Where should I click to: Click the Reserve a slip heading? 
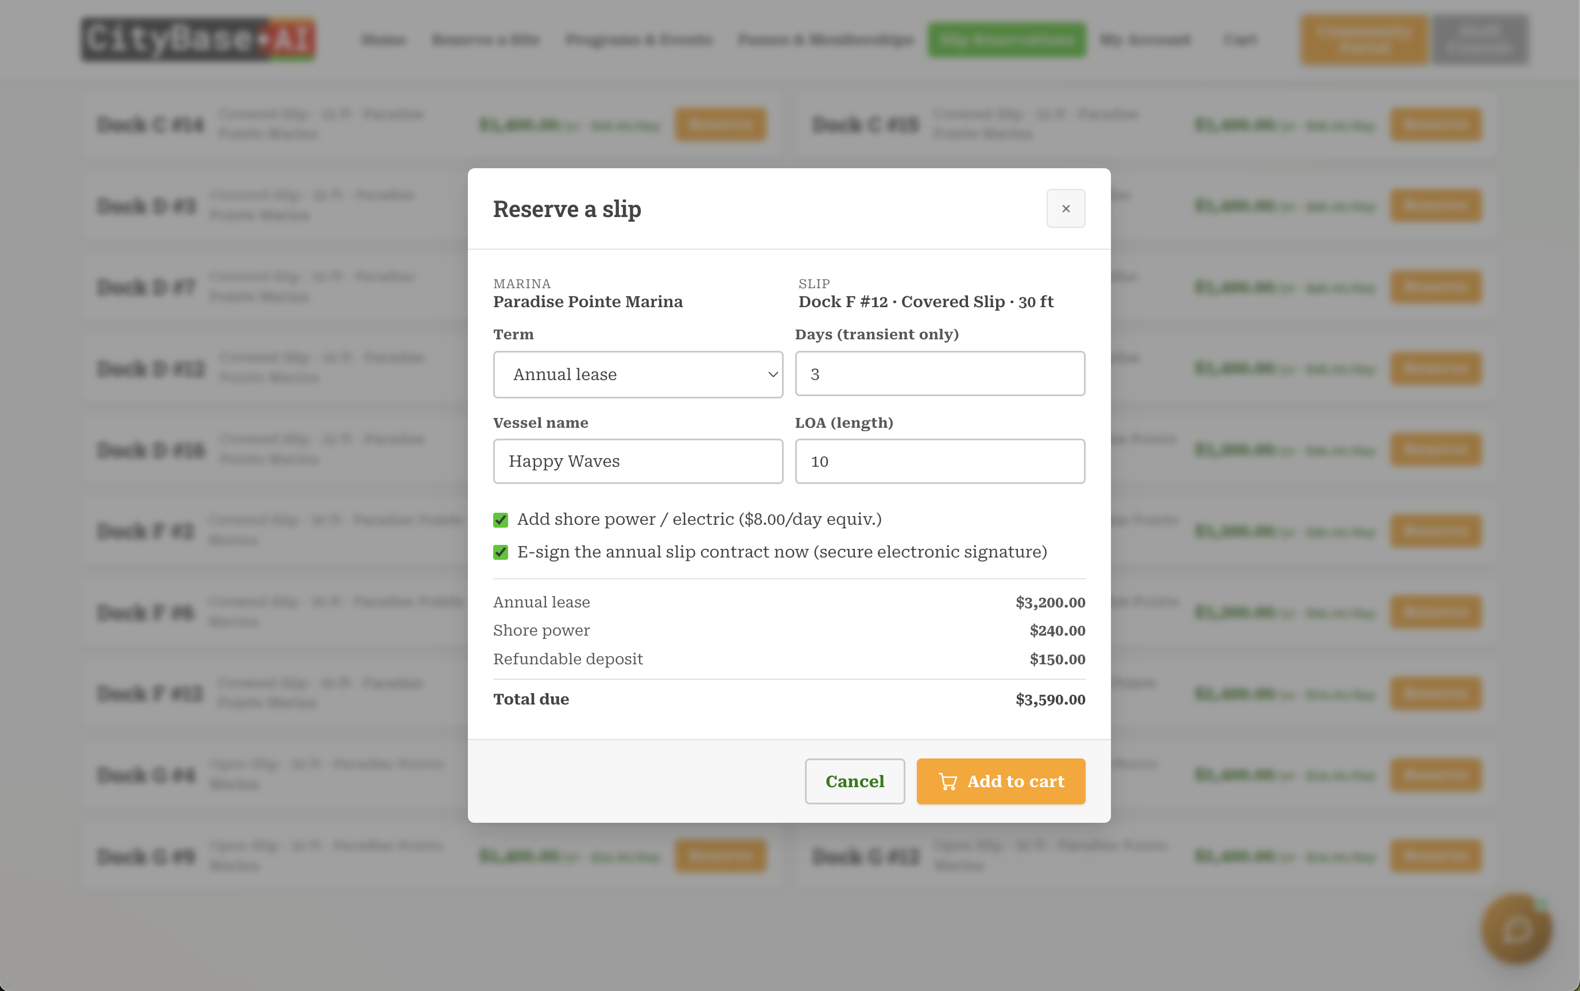tap(567, 209)
